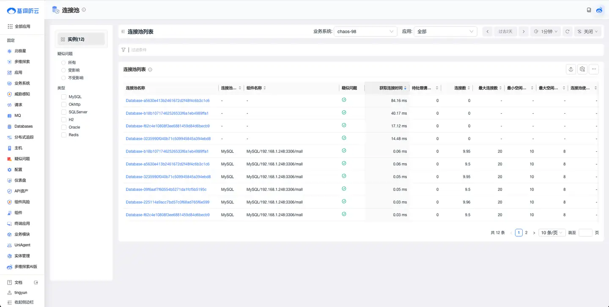609x307 pixels.
Task: Click the export icon above the table
Action: point(571,69)
